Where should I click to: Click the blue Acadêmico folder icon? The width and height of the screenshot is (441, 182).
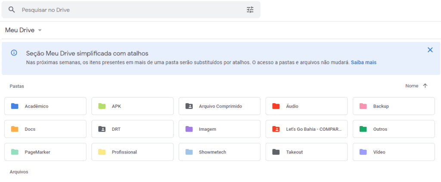coord(15,106)
